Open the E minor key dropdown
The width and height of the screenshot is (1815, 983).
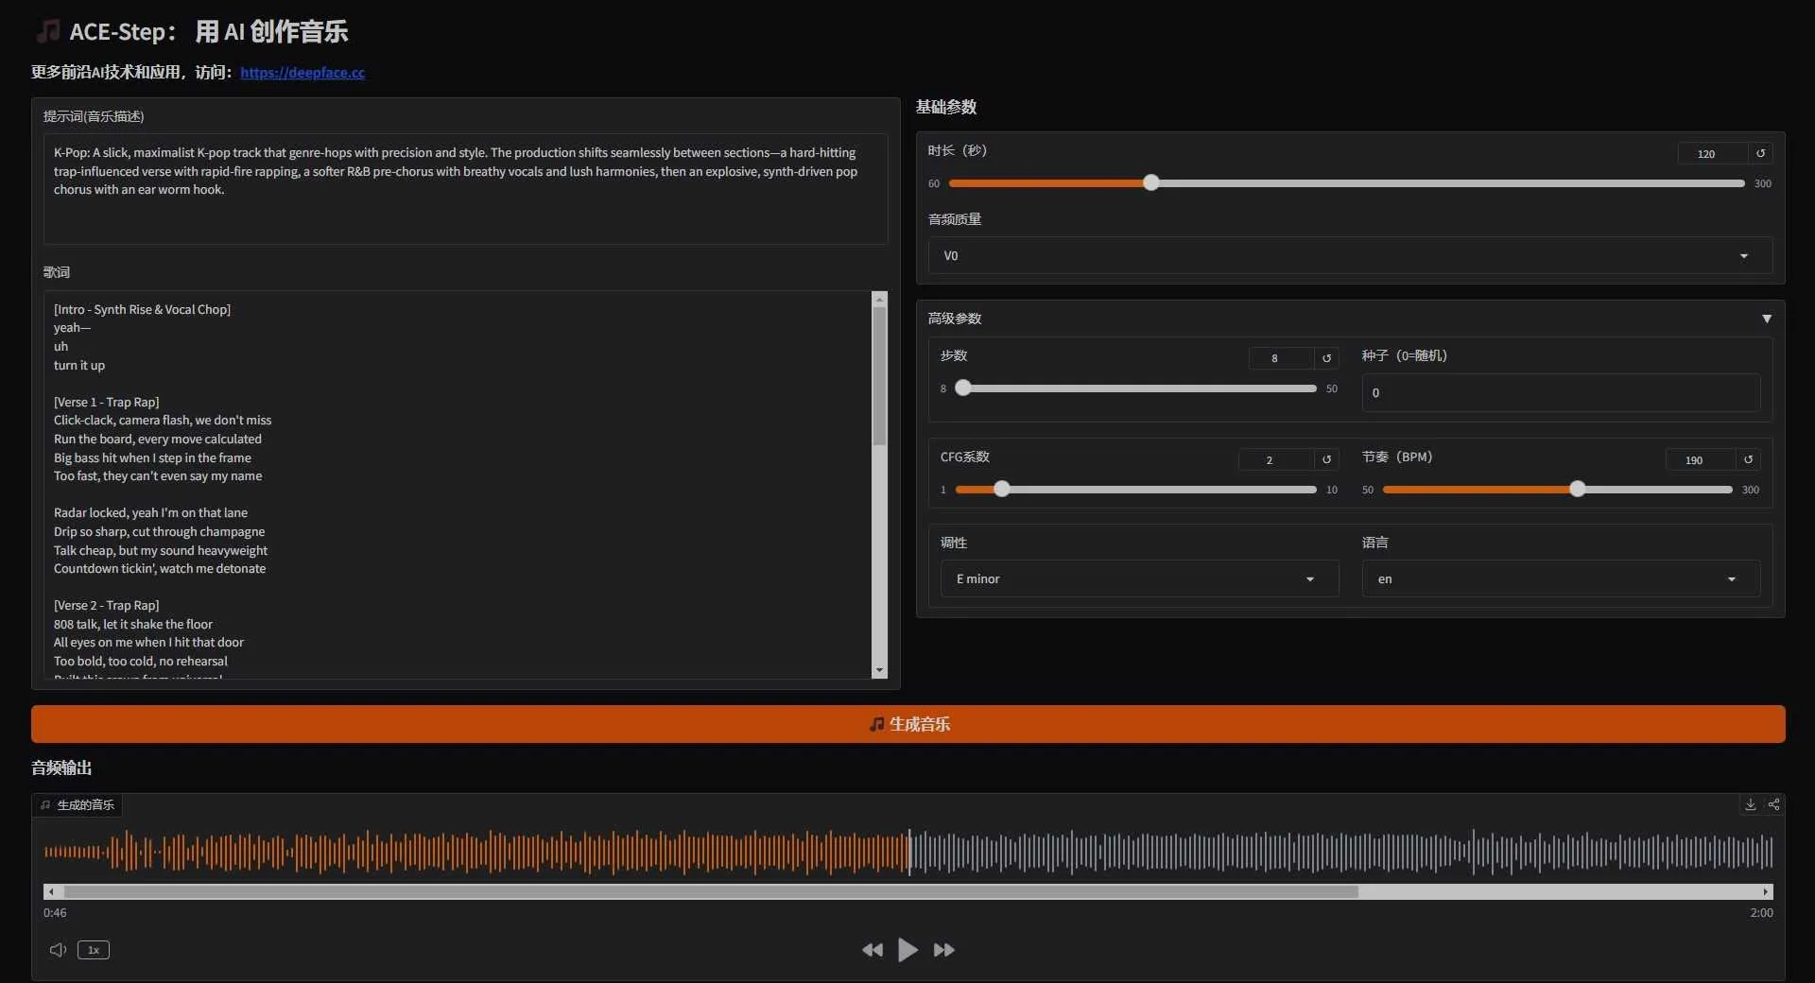coord(1138,578)
